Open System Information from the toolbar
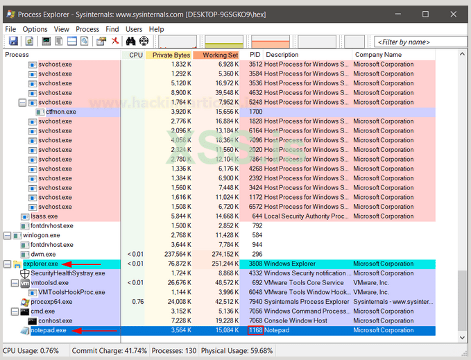The height and width of the screenshot is (360, 471). coord(46,42)
